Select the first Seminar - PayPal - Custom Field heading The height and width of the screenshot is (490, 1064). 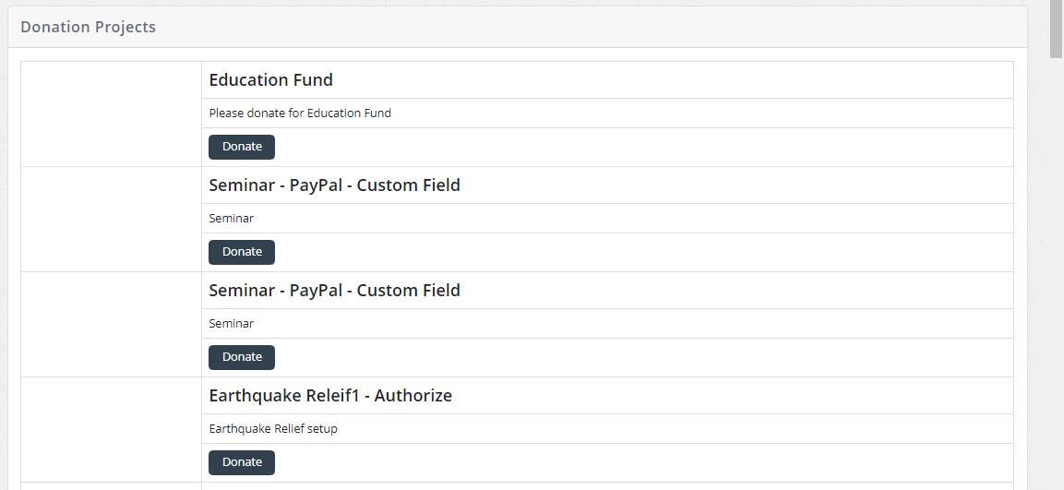[x=334, y=185]
